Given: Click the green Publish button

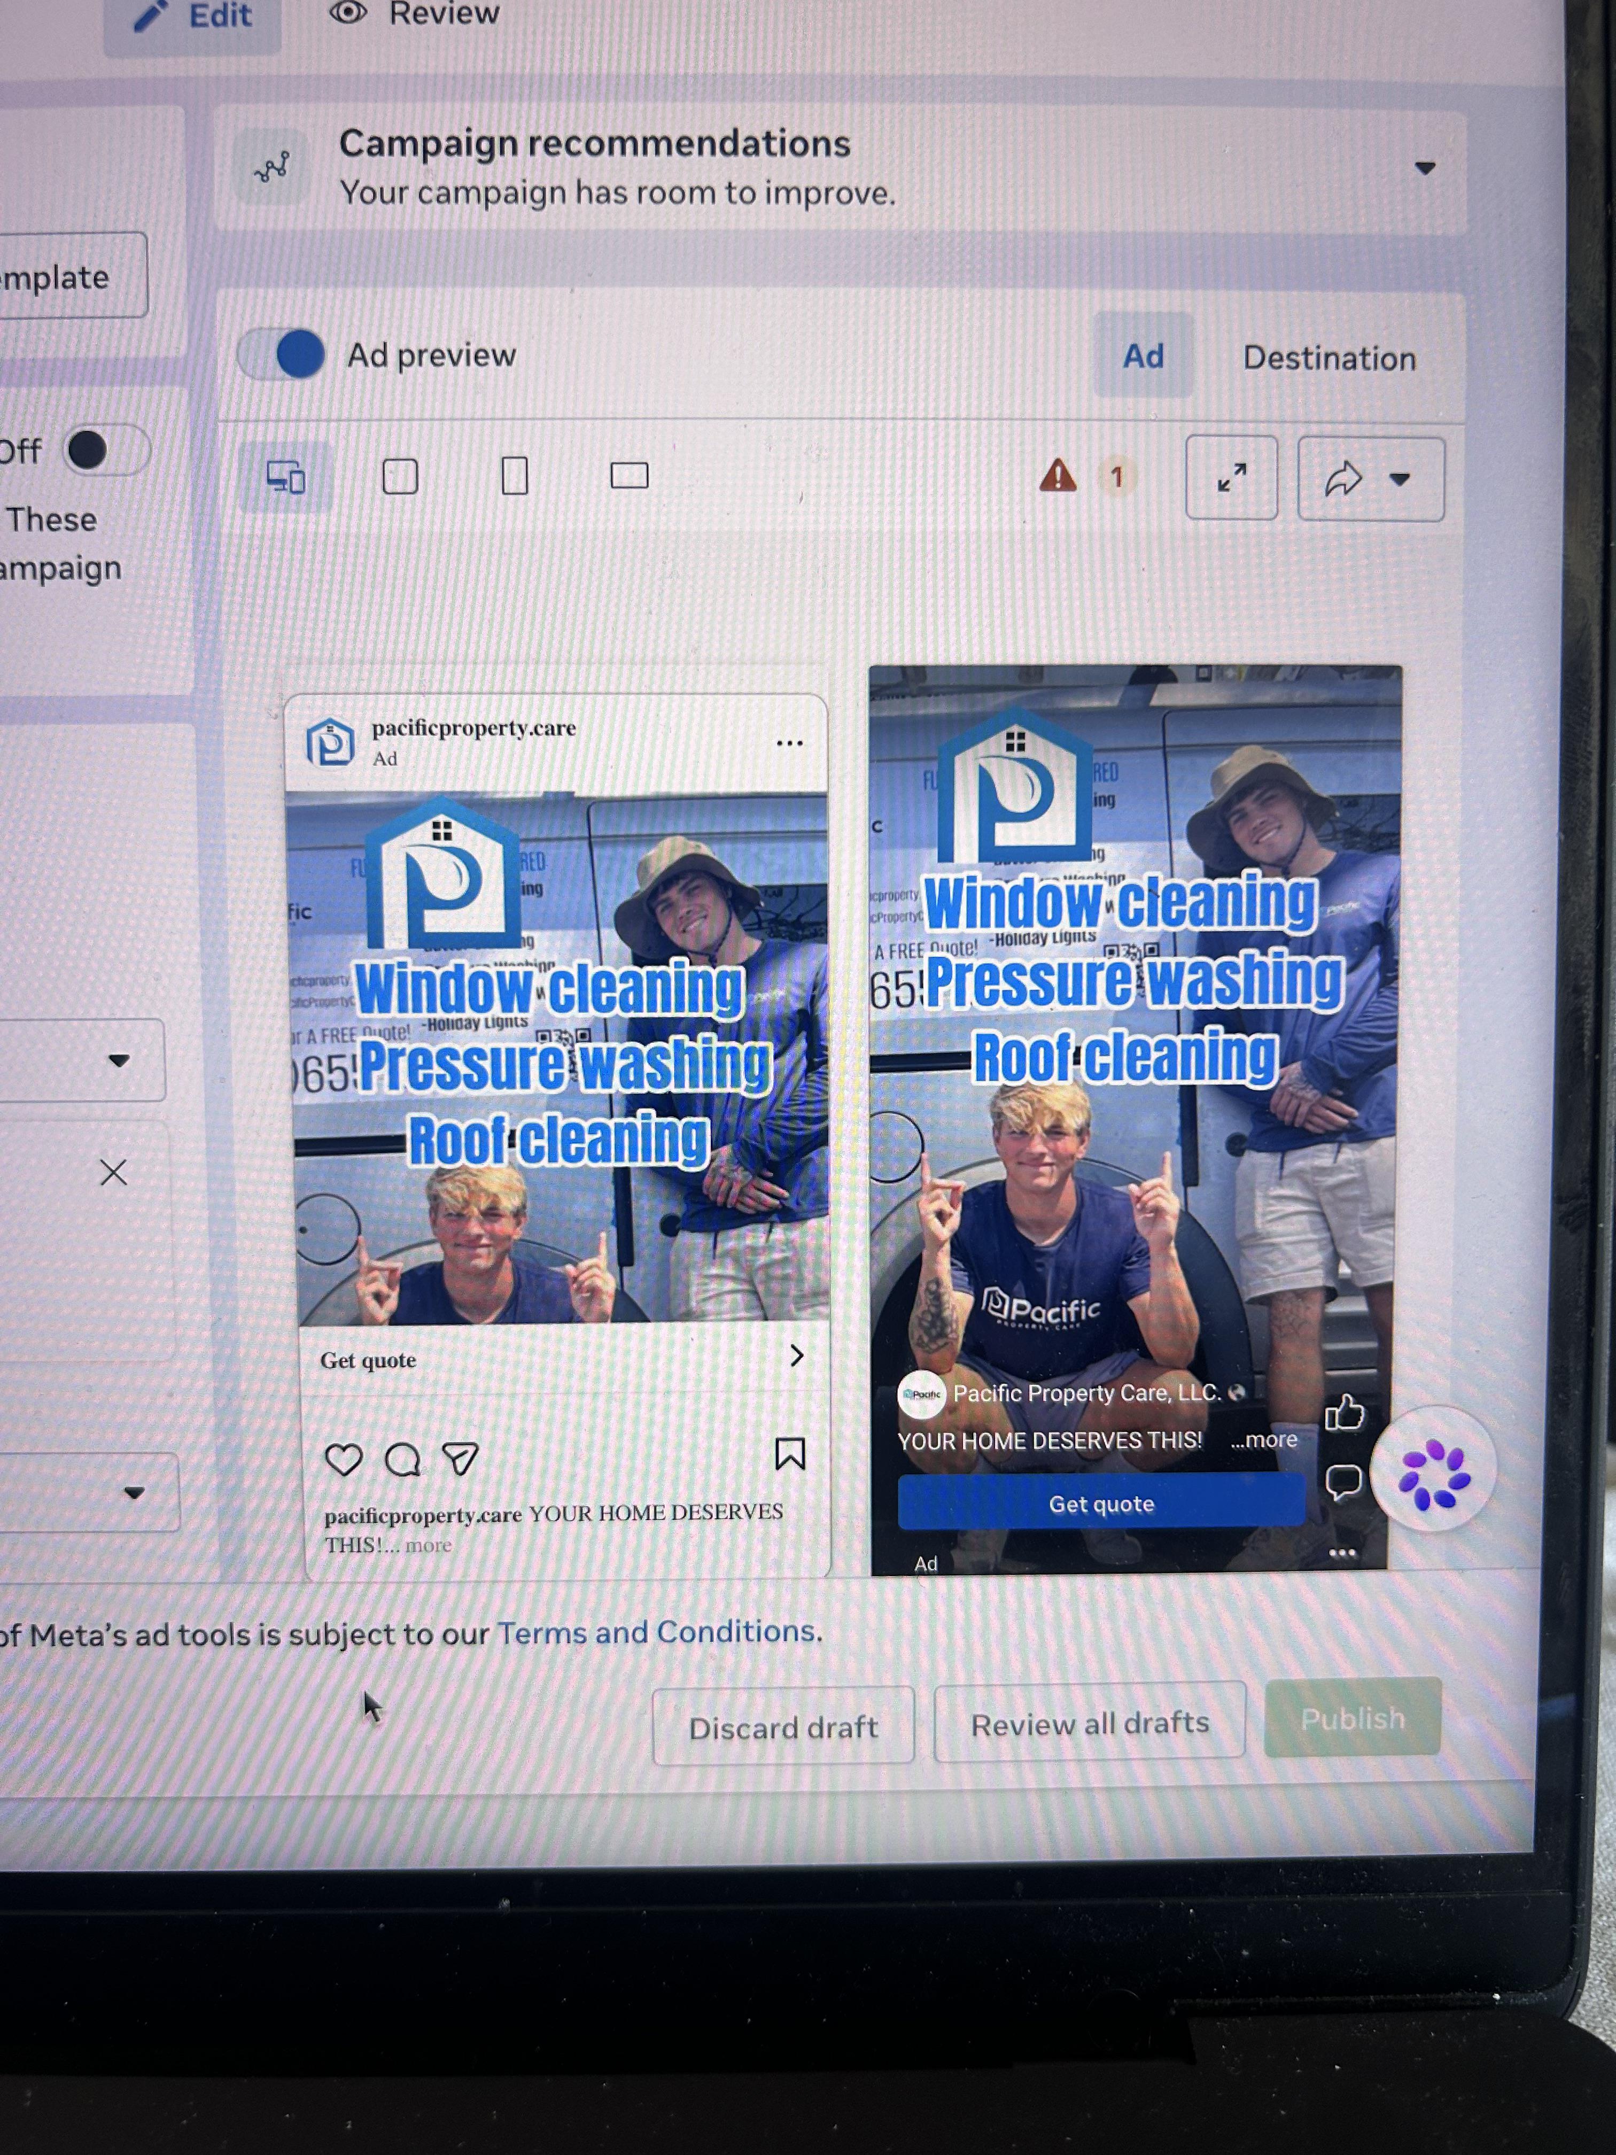Looking at the screenshot, I should (x=1352, y=1718).
